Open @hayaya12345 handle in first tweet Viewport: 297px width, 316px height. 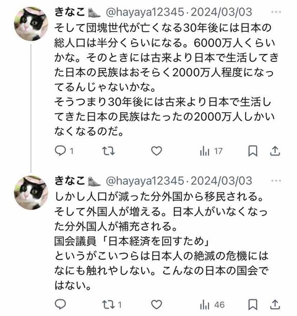tap(145, 12)
